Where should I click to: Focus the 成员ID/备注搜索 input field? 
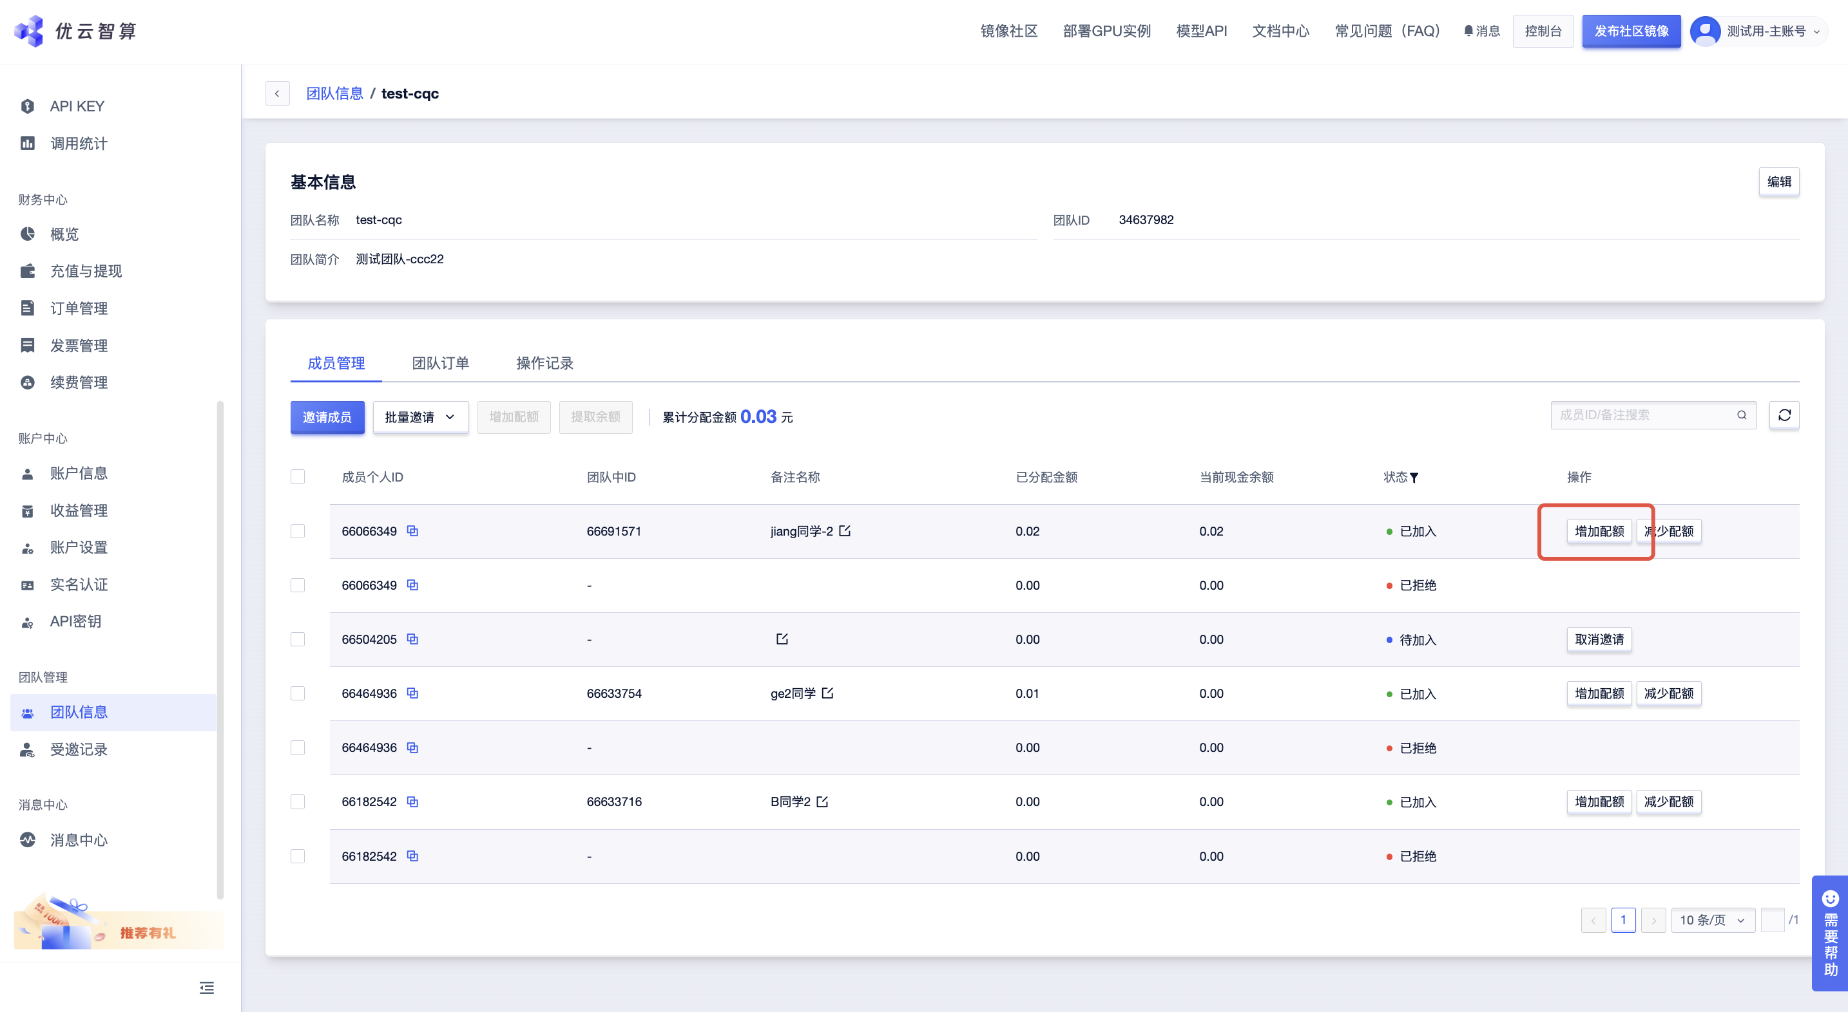coord(1643,415)
